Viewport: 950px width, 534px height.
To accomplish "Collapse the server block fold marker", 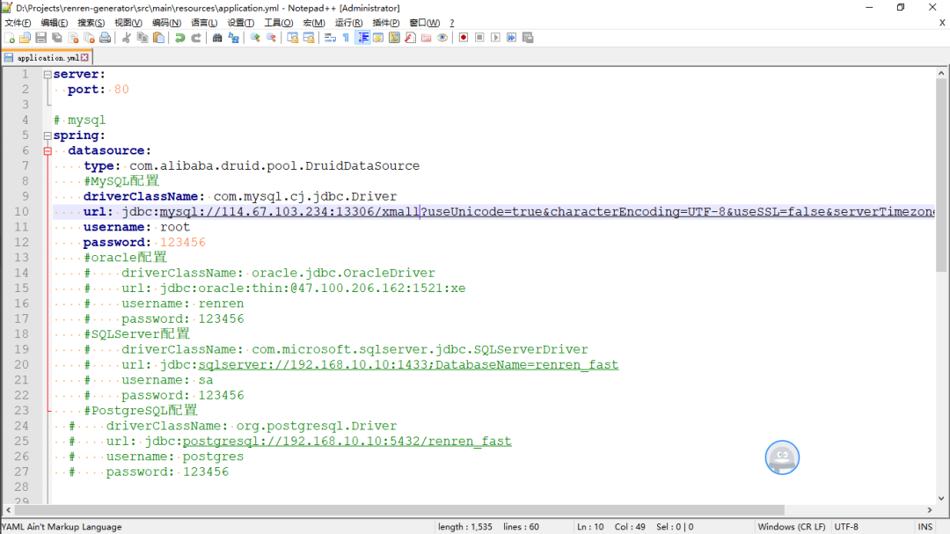I will [47, 75].
